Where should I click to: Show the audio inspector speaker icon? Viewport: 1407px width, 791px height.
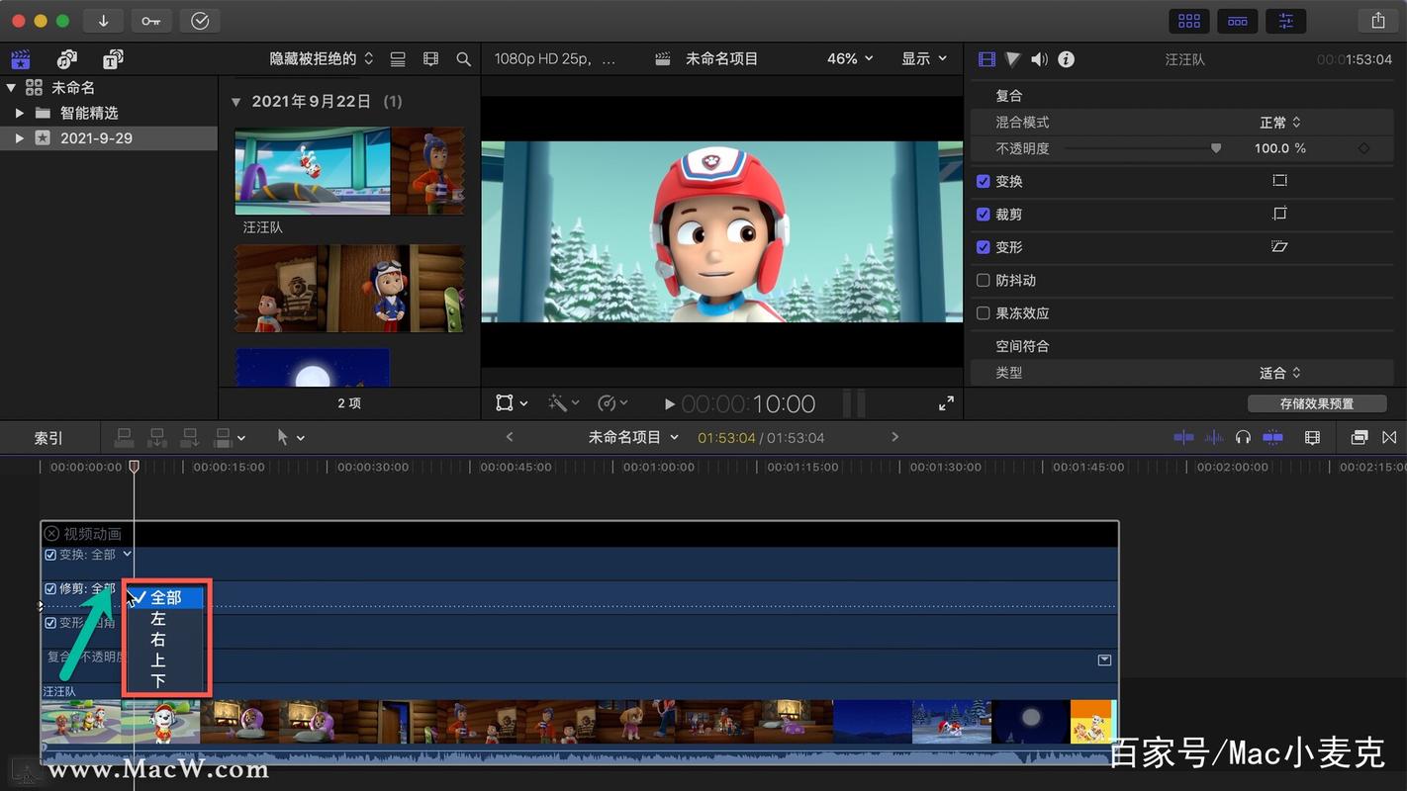tap(1039, 59)
